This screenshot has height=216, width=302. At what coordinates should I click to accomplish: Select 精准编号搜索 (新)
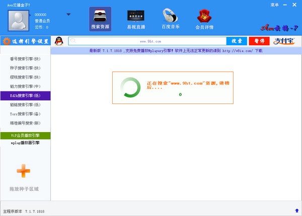[x=26, y=123]
